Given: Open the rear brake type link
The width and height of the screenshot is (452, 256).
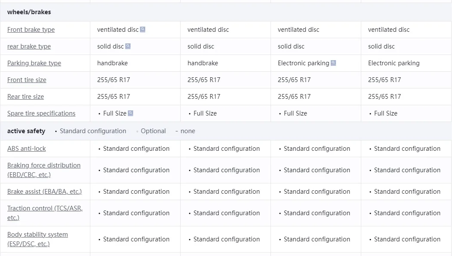Looking at the screenshot, I should point(29,46).
